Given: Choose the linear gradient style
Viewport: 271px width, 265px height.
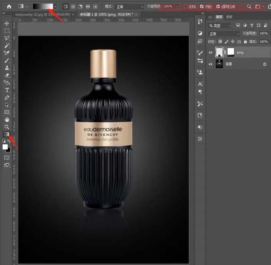Looking at the screenshot, I should pyautogui.click(x=65, y=7).
